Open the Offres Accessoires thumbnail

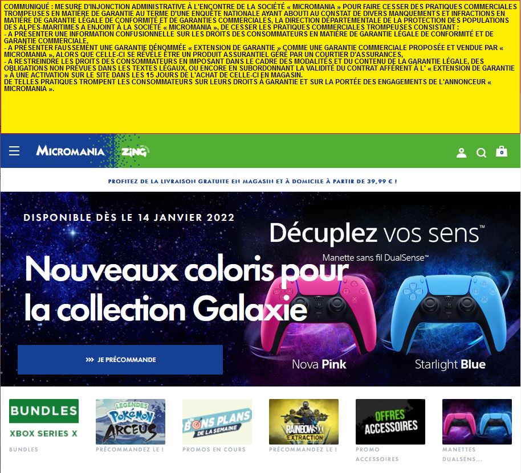coord(390,422)
